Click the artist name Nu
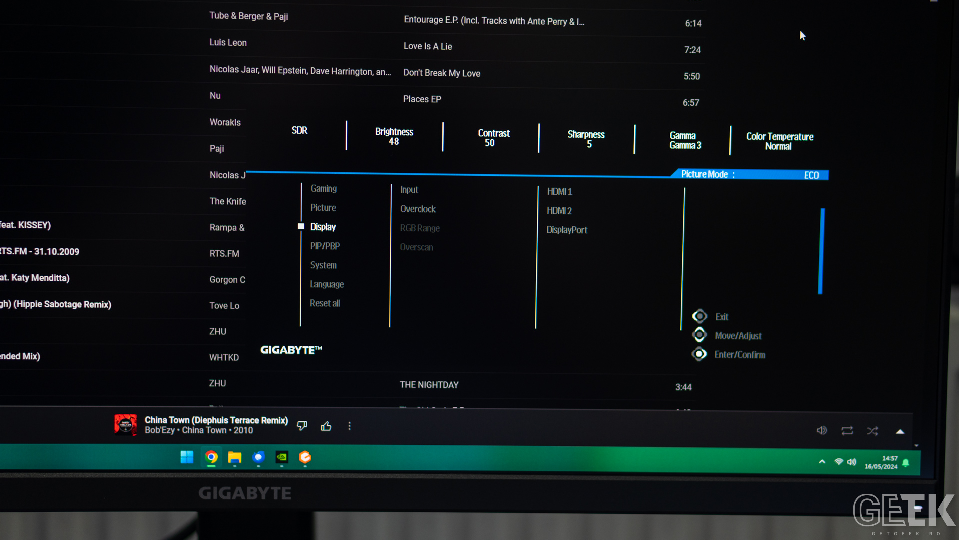959x540 pixels. (x=215, y=96)
